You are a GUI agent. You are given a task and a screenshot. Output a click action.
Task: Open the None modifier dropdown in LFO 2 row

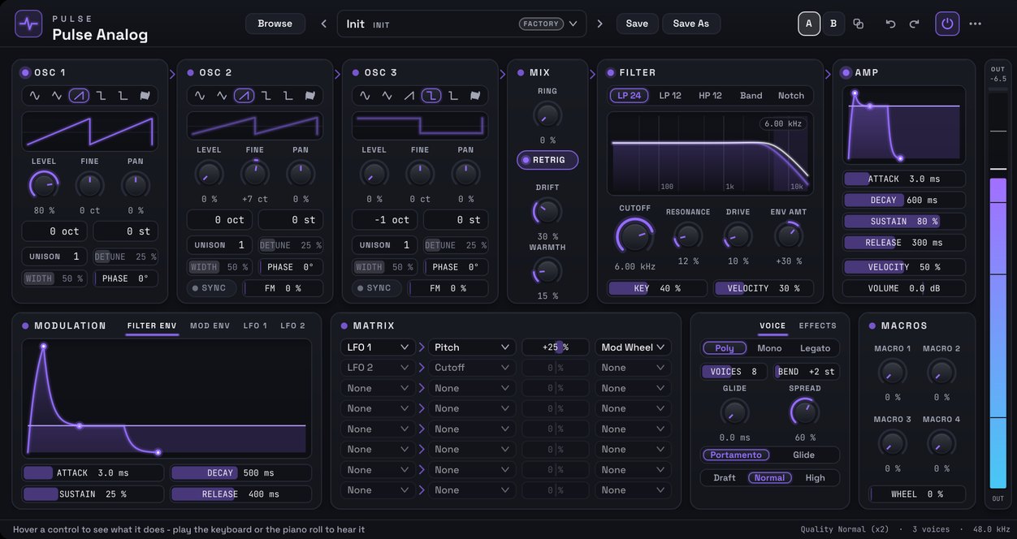click(x=633, y=368)
